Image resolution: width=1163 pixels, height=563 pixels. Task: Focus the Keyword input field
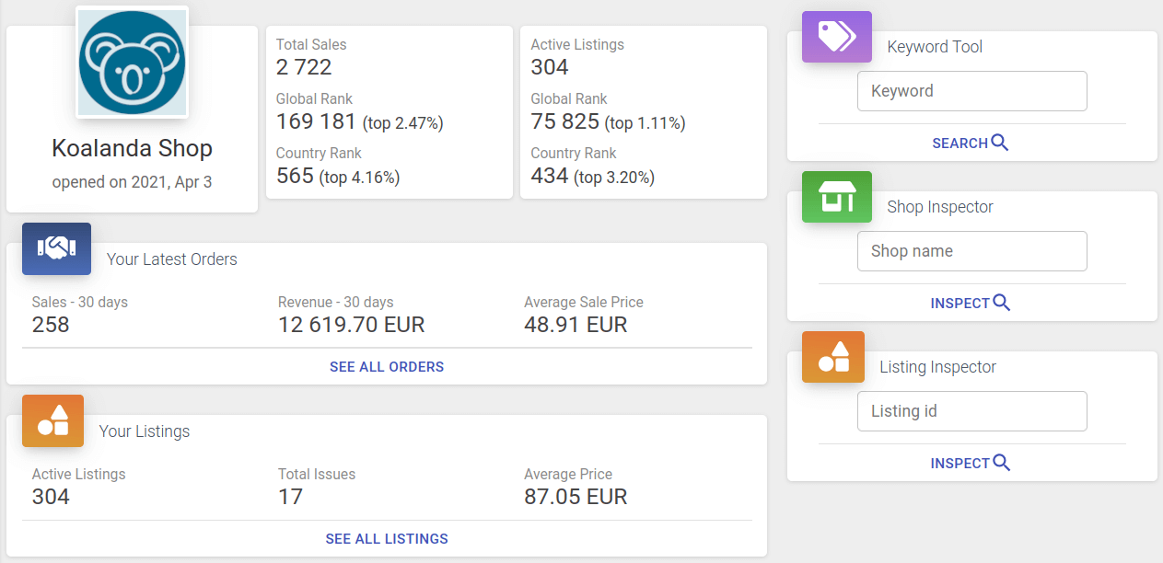[971, 91]
